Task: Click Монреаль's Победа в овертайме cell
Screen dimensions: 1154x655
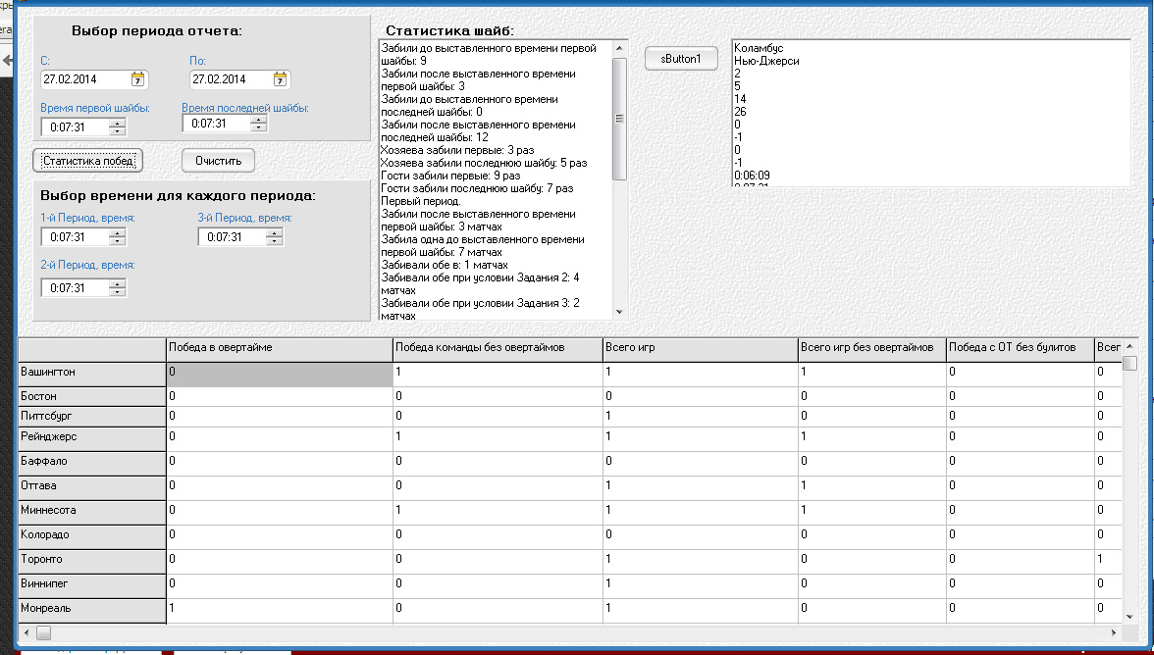Action: coord(280,611)
